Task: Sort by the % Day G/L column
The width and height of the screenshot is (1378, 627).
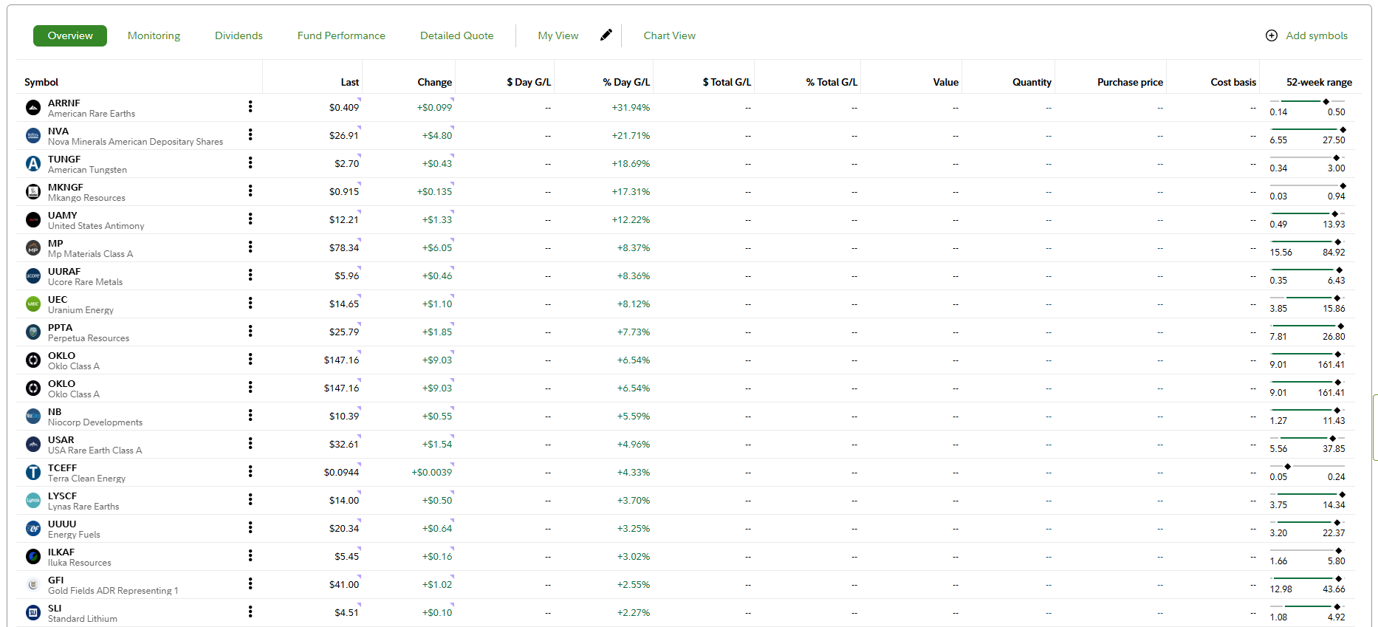Action: point(626,82)
